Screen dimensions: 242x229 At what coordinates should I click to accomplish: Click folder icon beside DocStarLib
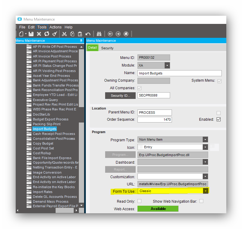point(29,114)
